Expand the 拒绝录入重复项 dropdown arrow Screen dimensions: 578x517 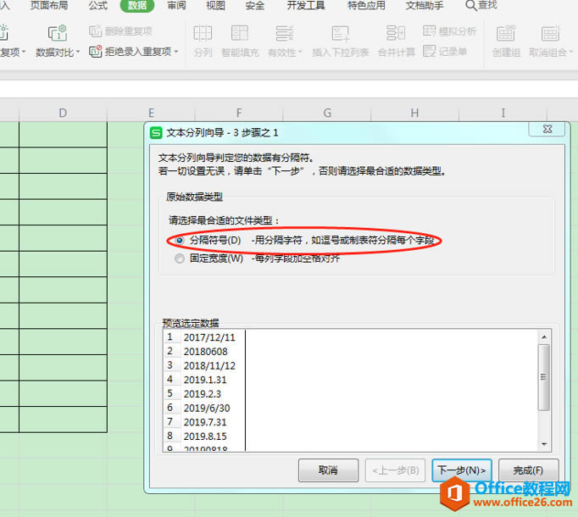pyautogui.click(x=175, y=52)
